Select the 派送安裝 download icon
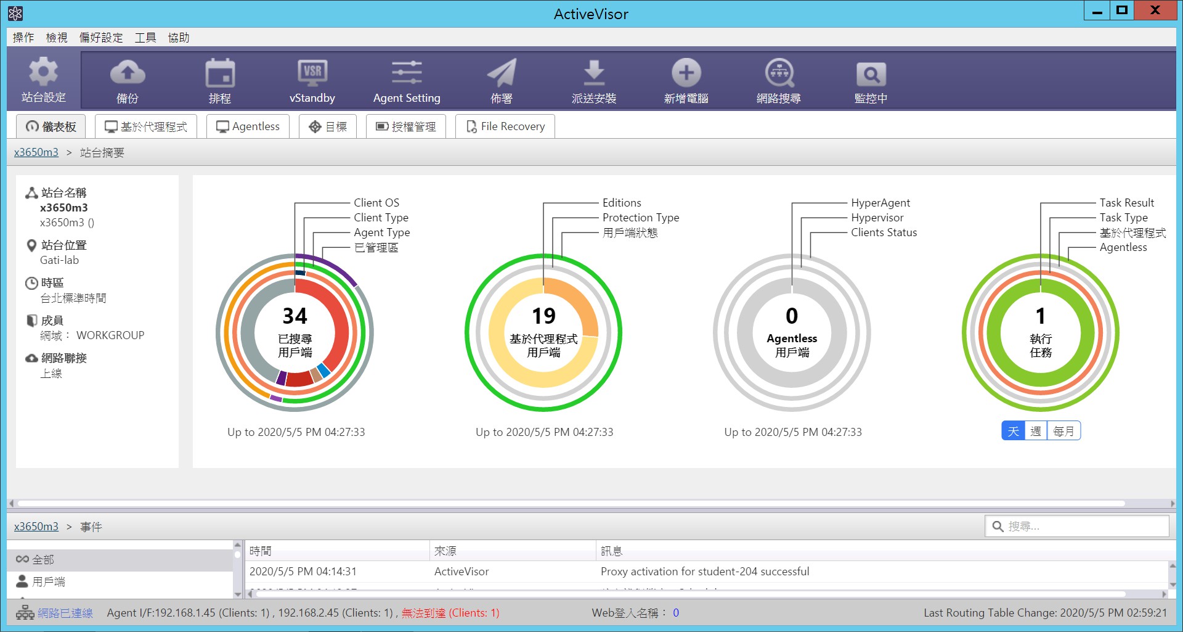Viewport: 1183px width, 632px height. (594, 73)
